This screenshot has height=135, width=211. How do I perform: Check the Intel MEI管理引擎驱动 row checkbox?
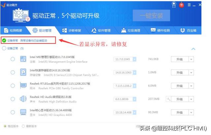[13, 59]
